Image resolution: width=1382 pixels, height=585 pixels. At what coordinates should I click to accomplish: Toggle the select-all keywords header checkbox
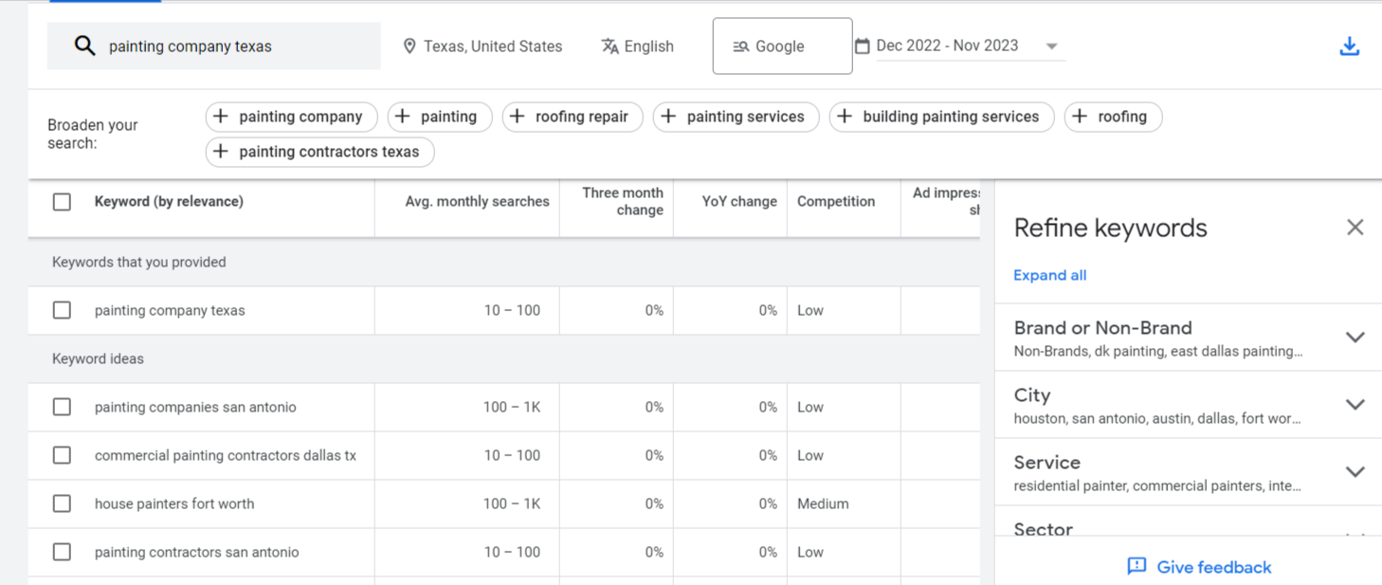click(62, 202)
